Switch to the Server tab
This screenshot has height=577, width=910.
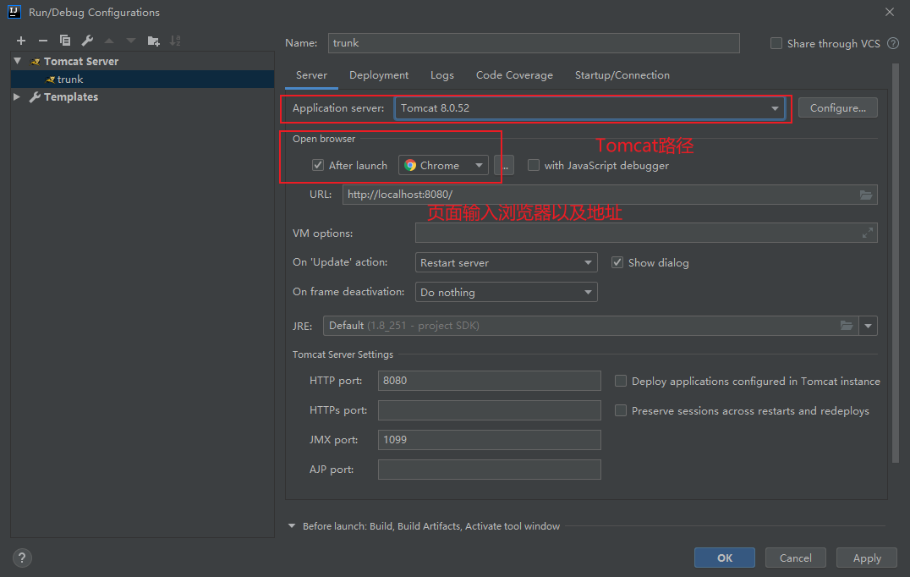coord(312,75)
